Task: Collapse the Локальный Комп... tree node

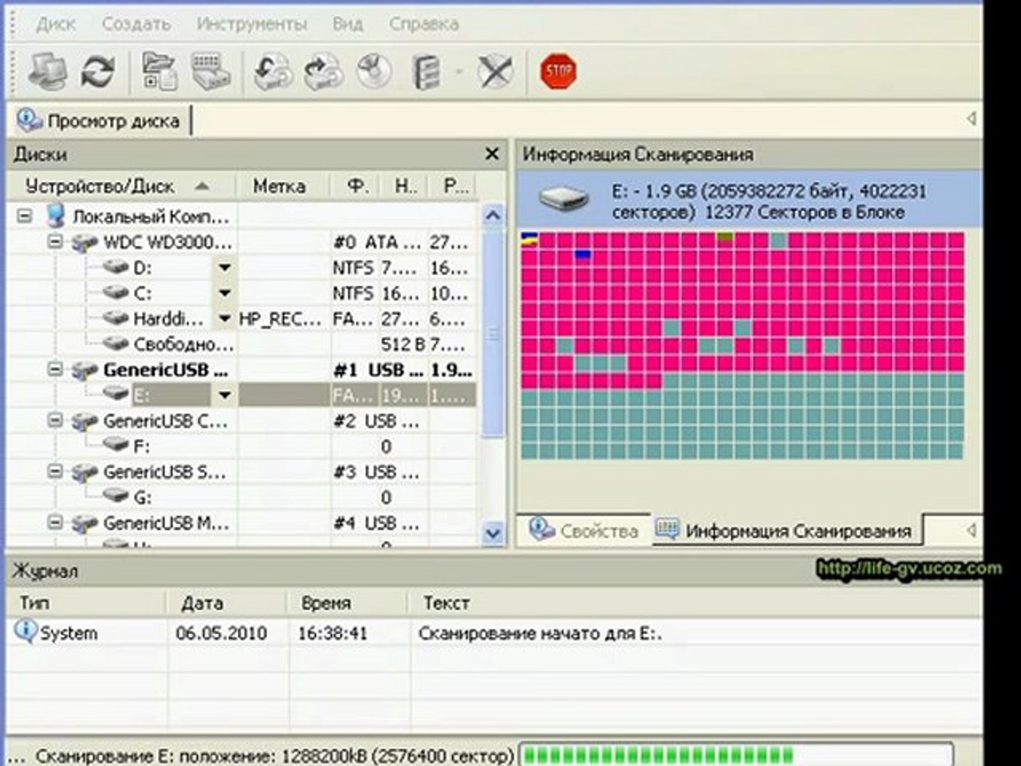Action: (24, 216)
